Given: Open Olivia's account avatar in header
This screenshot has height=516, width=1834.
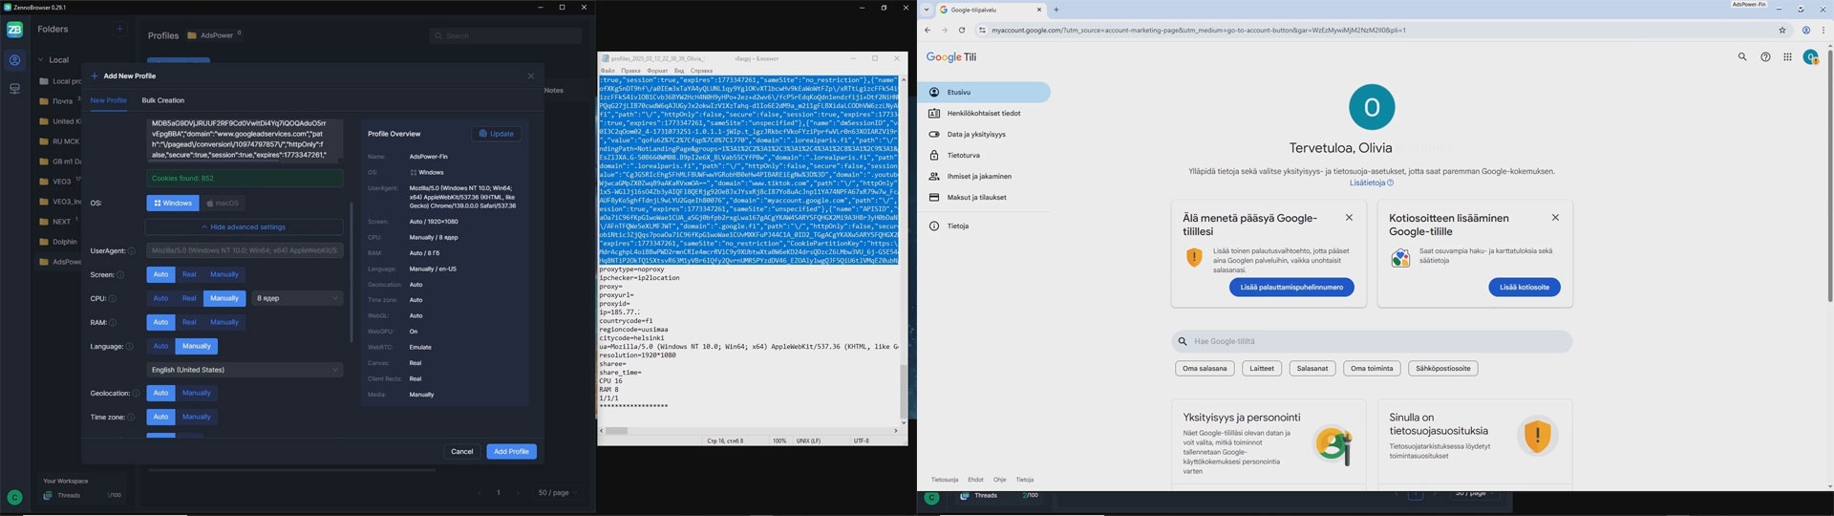Looking at the screenshot, I should pos(1810,57).
